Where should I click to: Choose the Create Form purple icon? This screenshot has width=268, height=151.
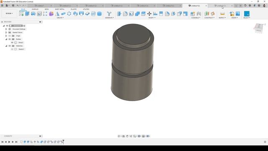pos(51,14)
